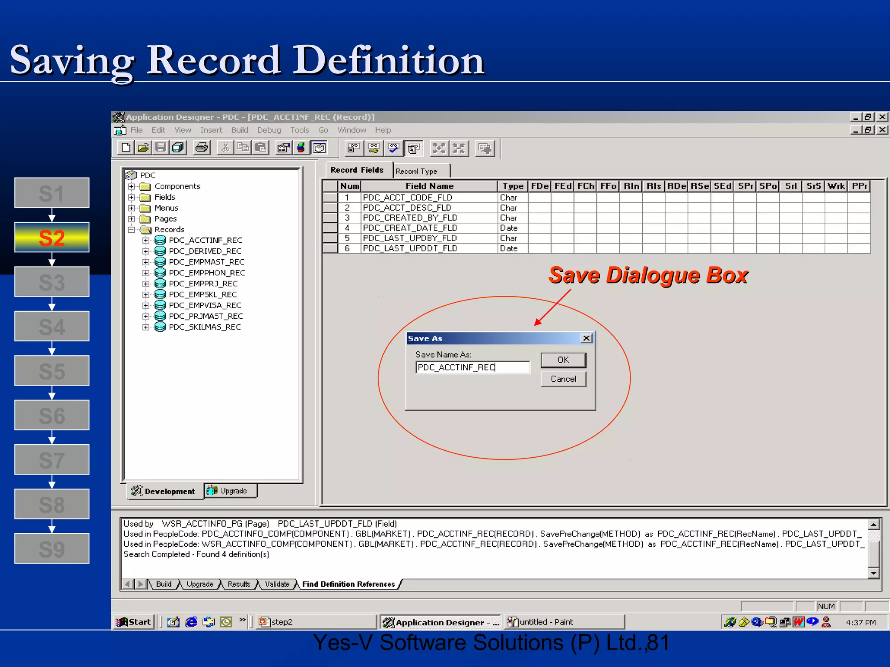Expand the Menus folder node
890x667 pixels.
click(131, 208)
